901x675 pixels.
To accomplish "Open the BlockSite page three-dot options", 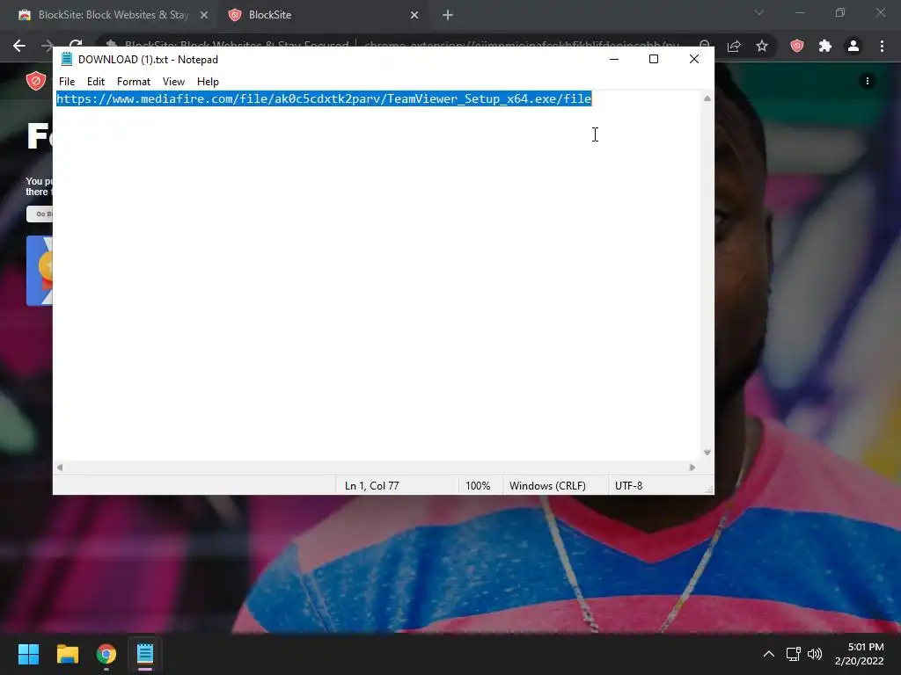I will (x=867, y=81).
